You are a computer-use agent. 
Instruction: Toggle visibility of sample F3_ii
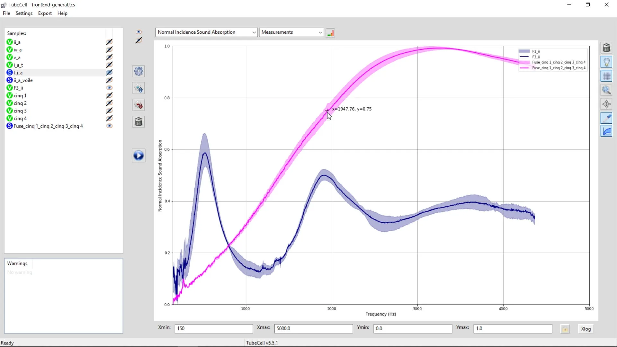coord(109,88)
